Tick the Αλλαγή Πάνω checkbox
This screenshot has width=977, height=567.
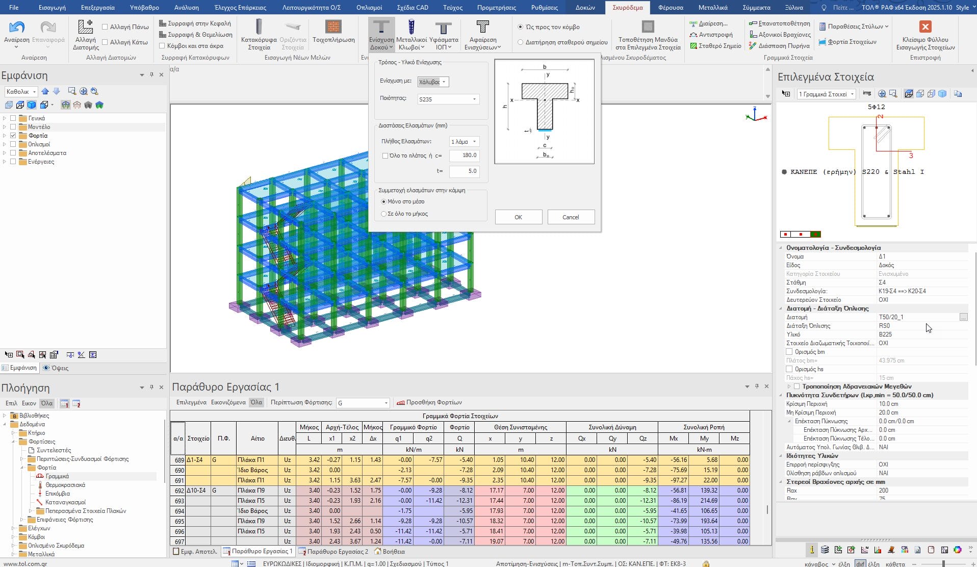pos(105,27)
